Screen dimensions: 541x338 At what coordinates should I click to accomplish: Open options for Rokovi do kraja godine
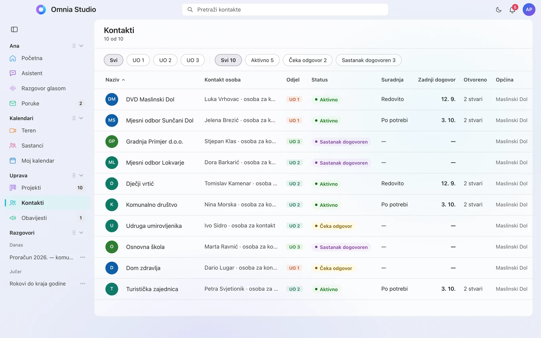83,284
